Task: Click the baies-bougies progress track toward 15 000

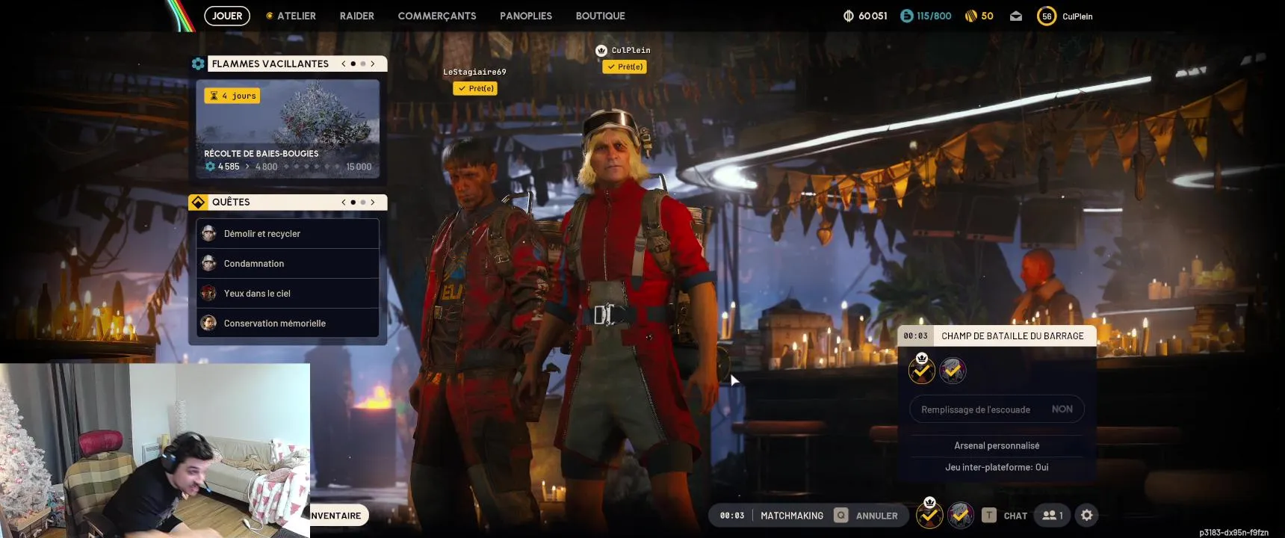Action: 312,167
